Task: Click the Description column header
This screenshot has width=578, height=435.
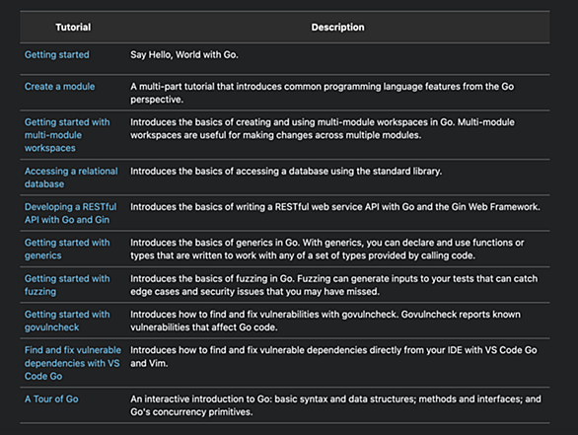Action: pos(337,27)
